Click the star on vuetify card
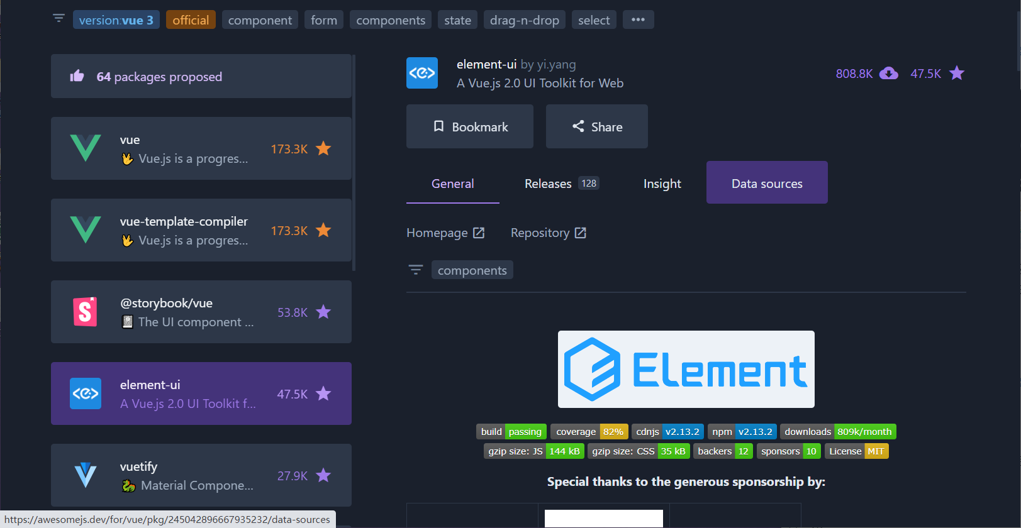 (x=323, y=475)
